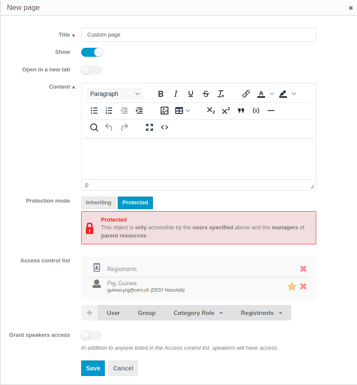Apply highlight marker color
The width and height of the screenshot is (357, 385).
coord(283,94)
